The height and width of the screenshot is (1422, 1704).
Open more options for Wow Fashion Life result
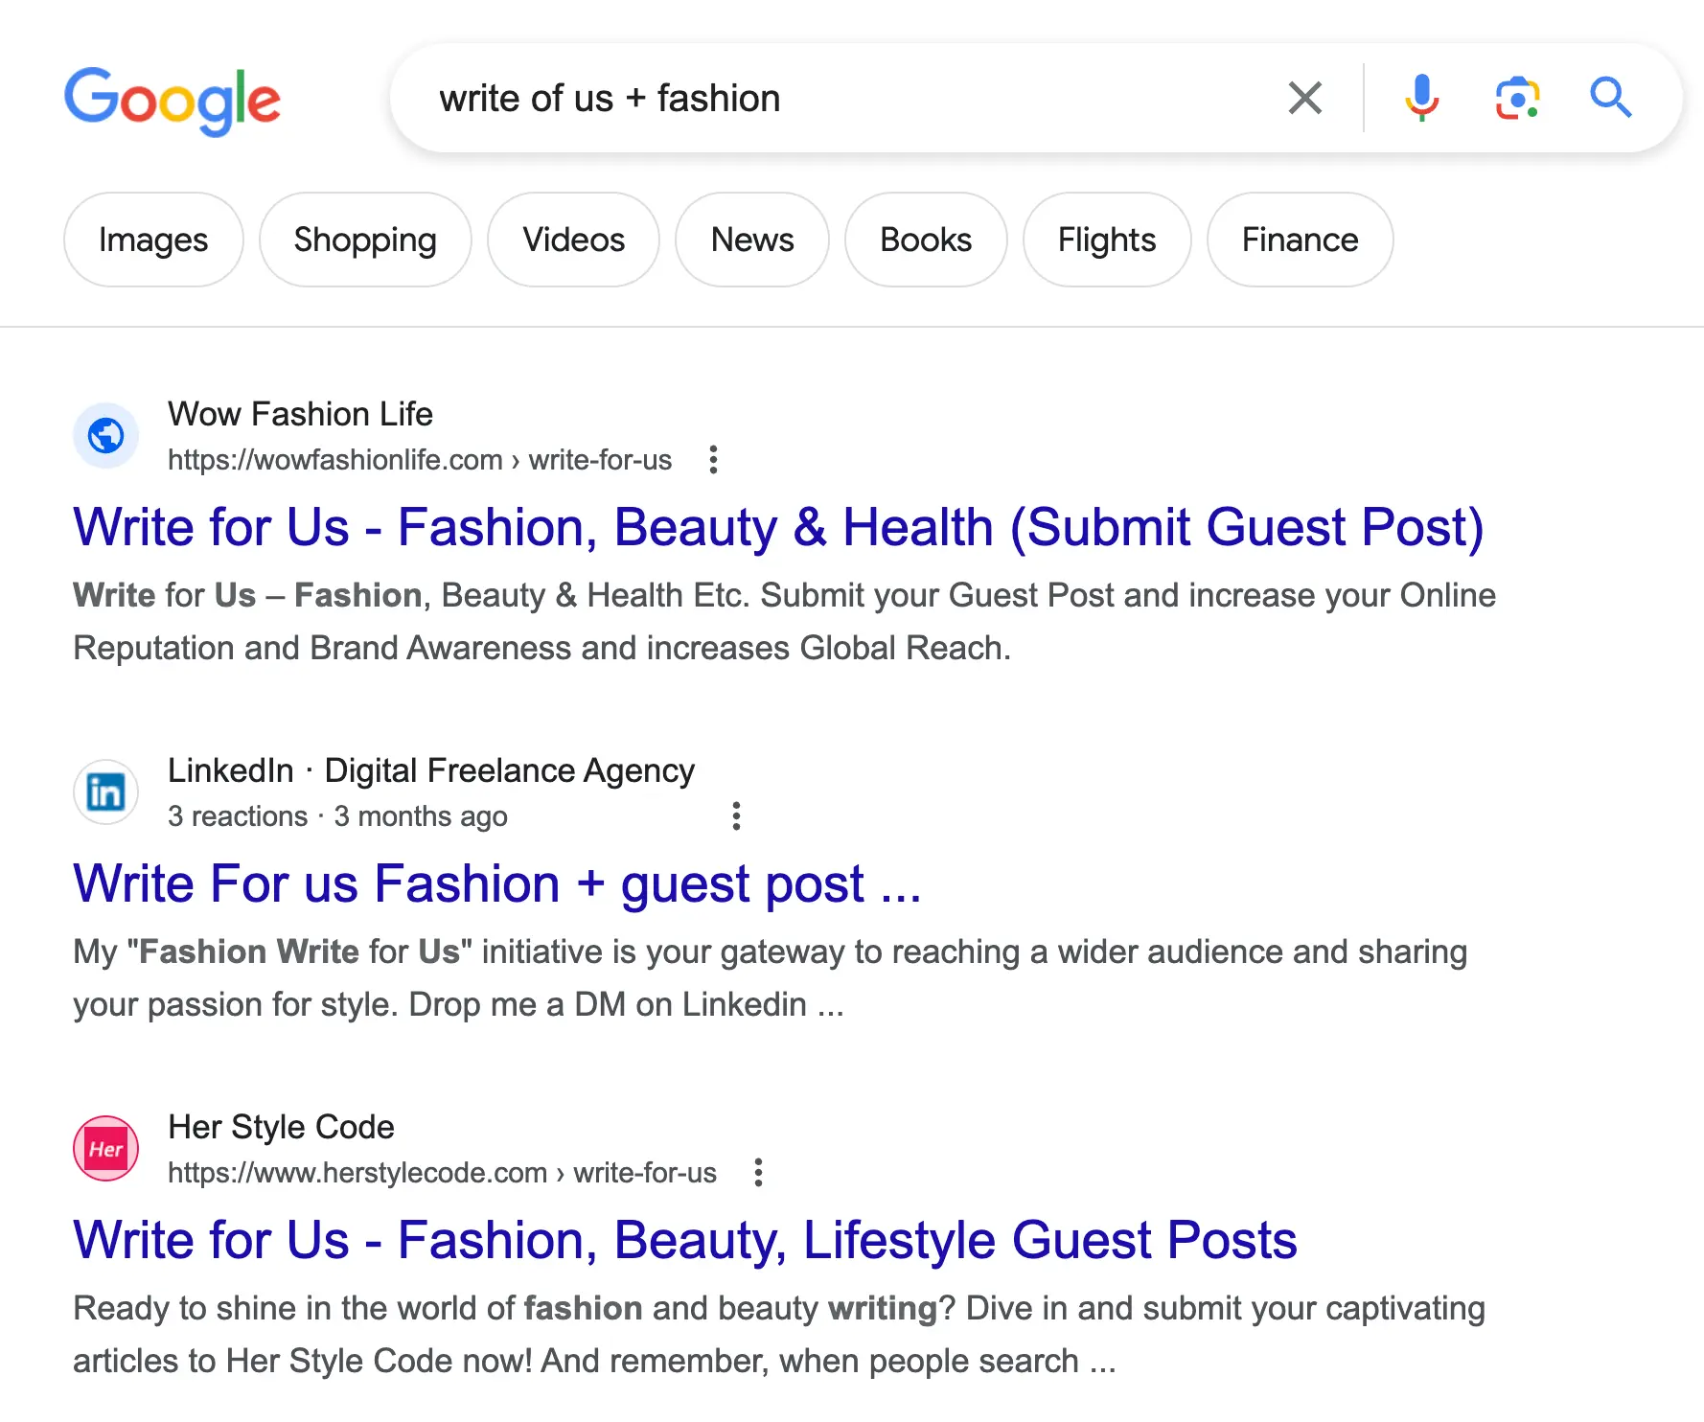(x=713, y=460)
